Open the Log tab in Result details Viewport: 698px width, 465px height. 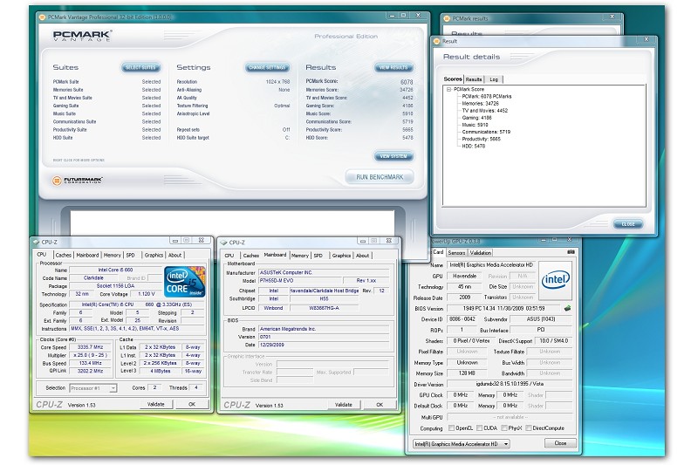click(494, 79)
